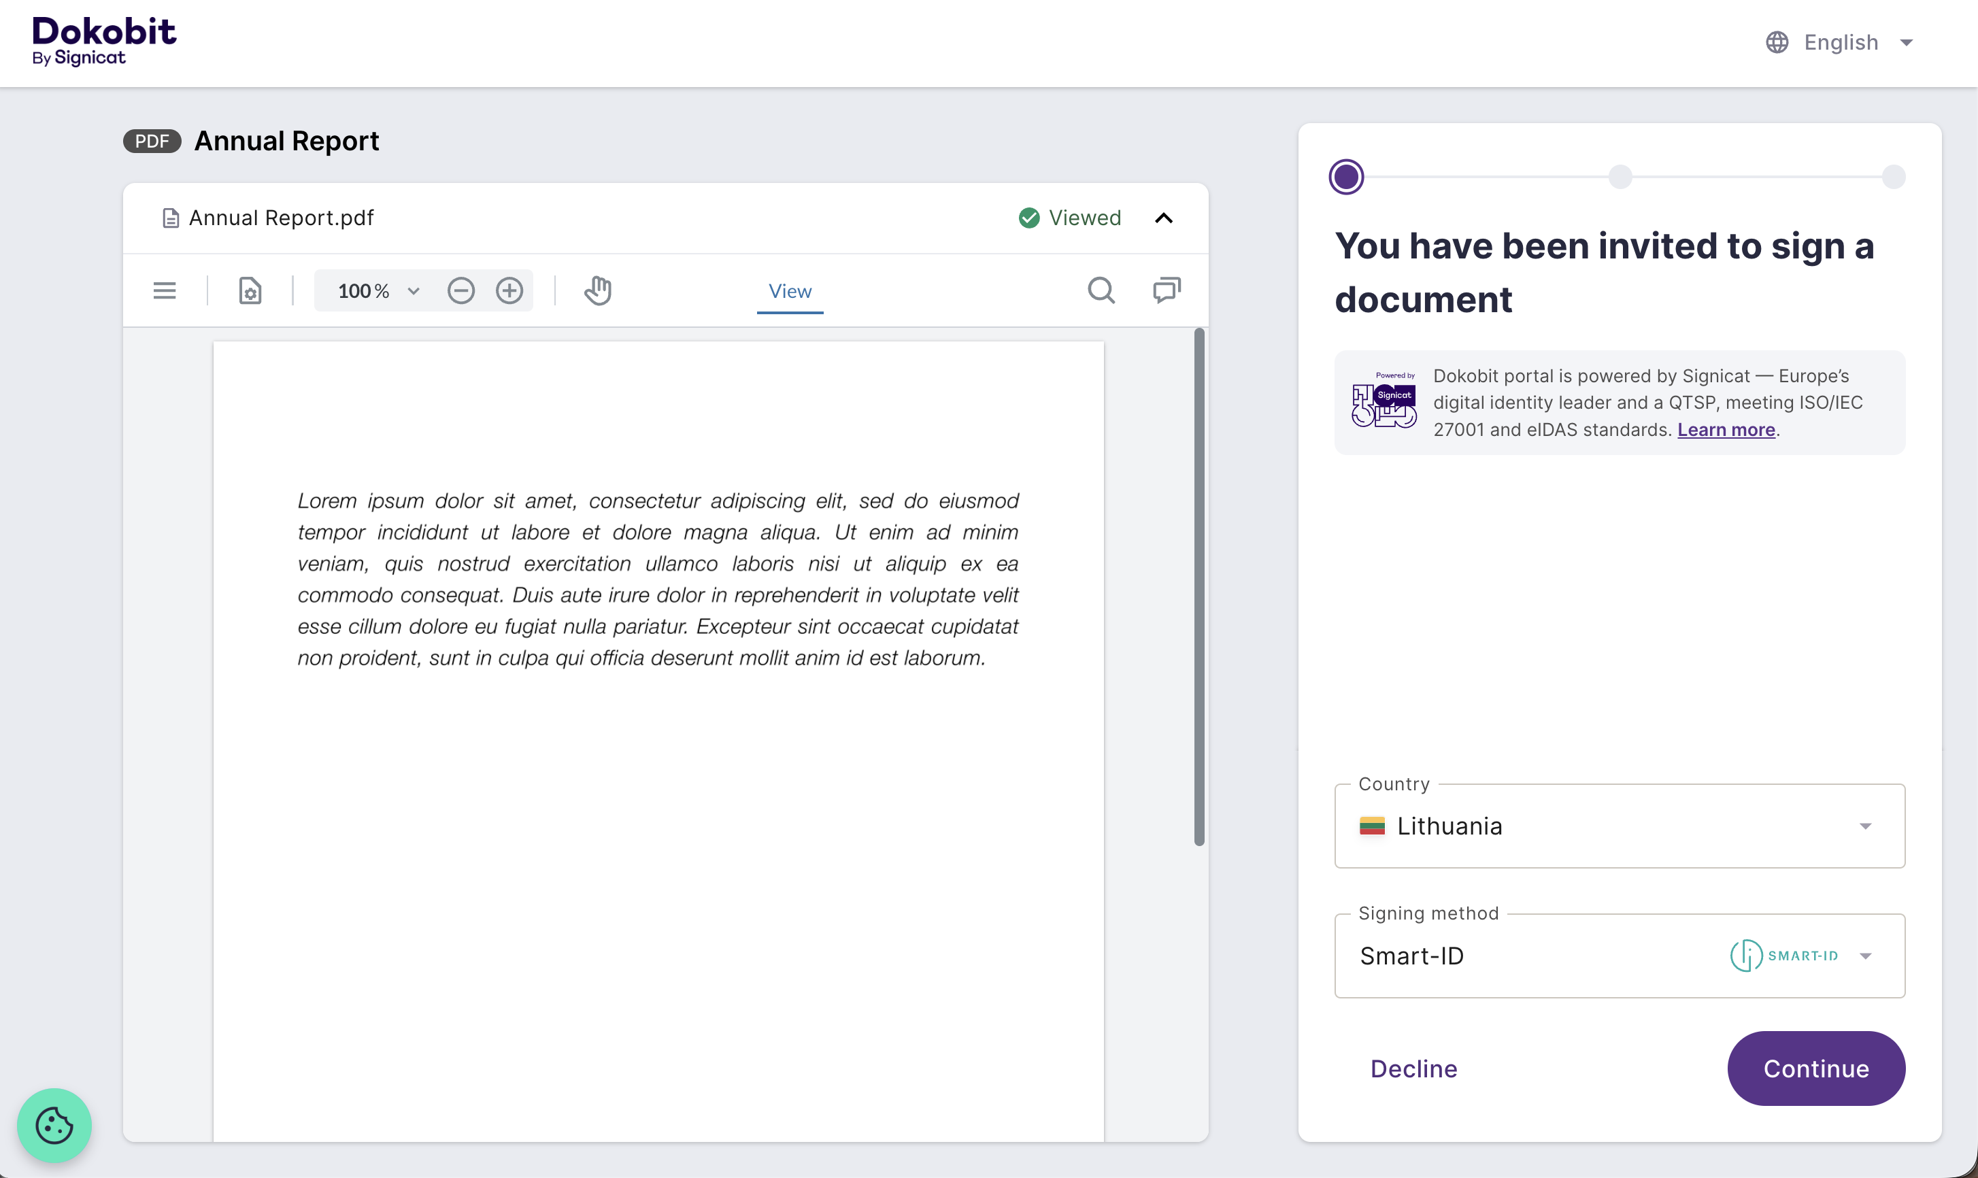Viewport: 1978px width, 1178px height.
Task: Click the Powered by Signicat badge
Action: [x=1384, y=400]
